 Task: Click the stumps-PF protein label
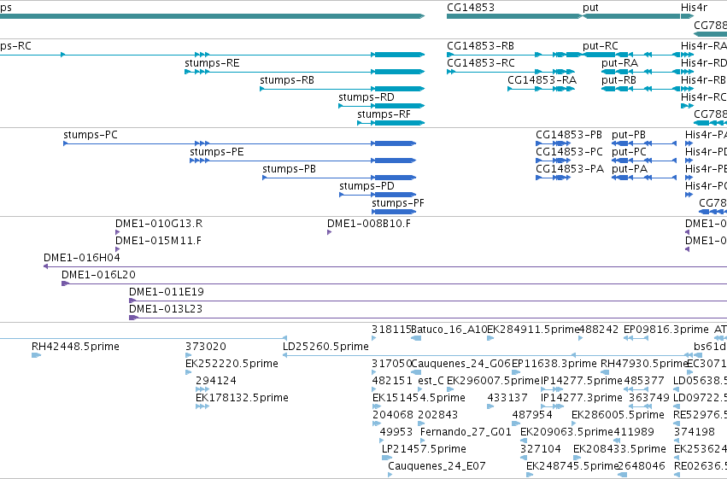(x=398, y=203)
